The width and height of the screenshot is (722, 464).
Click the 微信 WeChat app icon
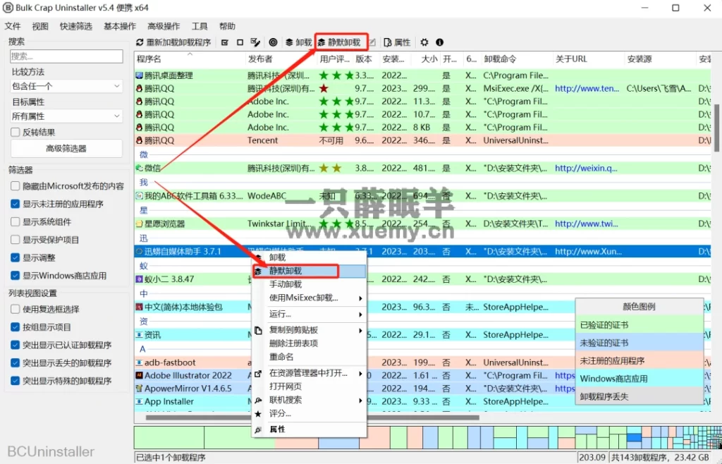click(x=139, y=169)
